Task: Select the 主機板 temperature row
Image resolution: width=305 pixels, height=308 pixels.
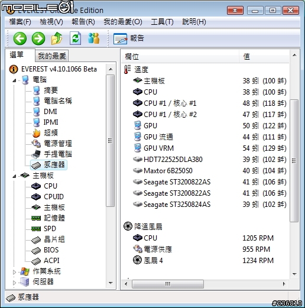Action: coord(205,81)
